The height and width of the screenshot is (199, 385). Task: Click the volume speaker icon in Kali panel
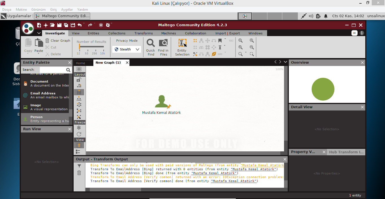311,16
